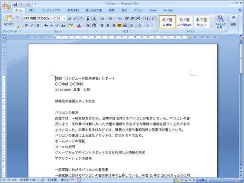Open the font name dropdown

click(x=53, y=19)
